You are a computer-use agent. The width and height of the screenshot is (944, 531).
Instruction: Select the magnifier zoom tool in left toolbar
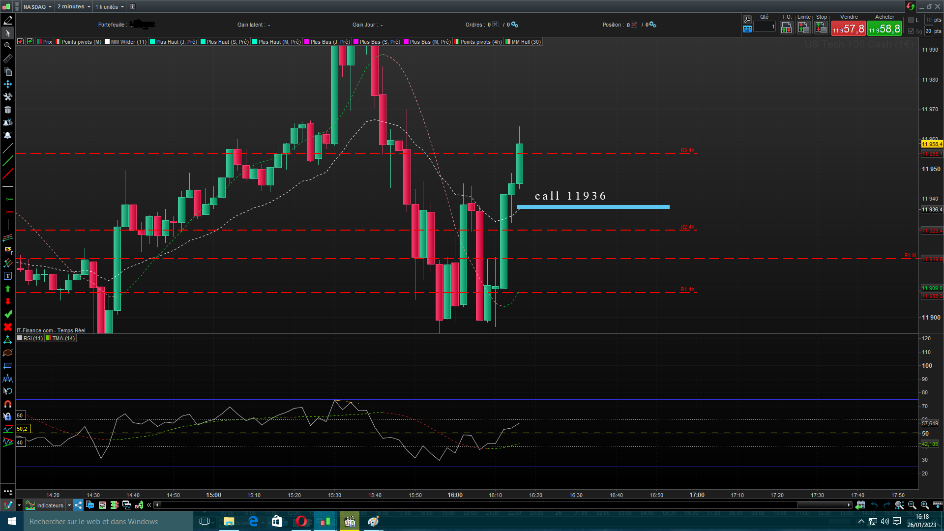[x=8, y=46]
